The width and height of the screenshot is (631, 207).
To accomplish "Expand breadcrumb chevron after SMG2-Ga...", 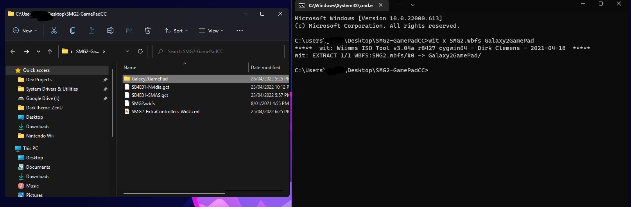I will (x=104, y=52).
